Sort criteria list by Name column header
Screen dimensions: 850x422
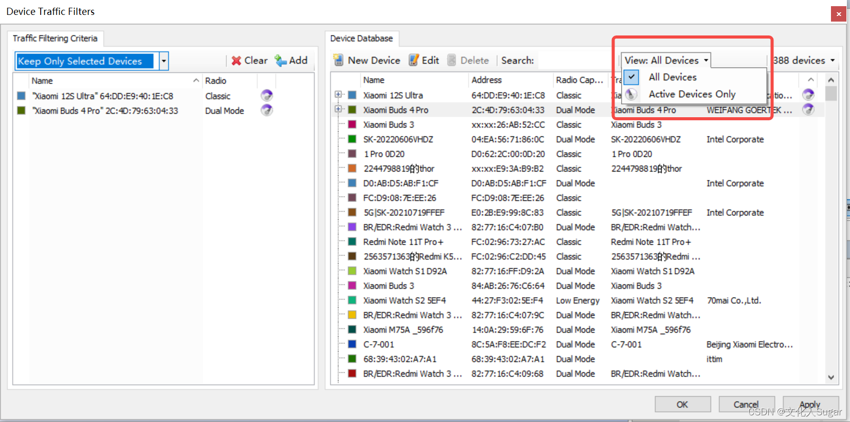116,81
